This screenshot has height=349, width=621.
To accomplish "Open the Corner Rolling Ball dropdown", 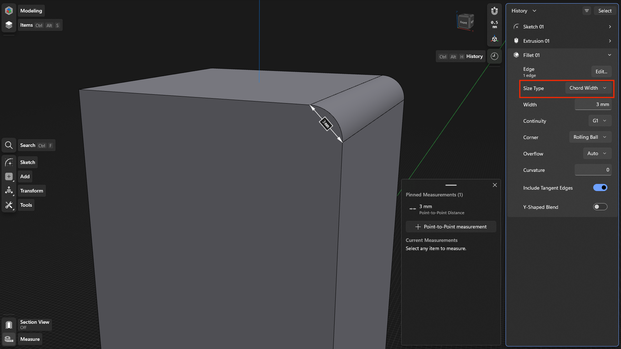I will (590, 137).
